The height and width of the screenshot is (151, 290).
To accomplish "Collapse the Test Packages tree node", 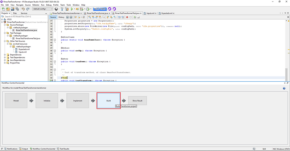I will [5, 33].
